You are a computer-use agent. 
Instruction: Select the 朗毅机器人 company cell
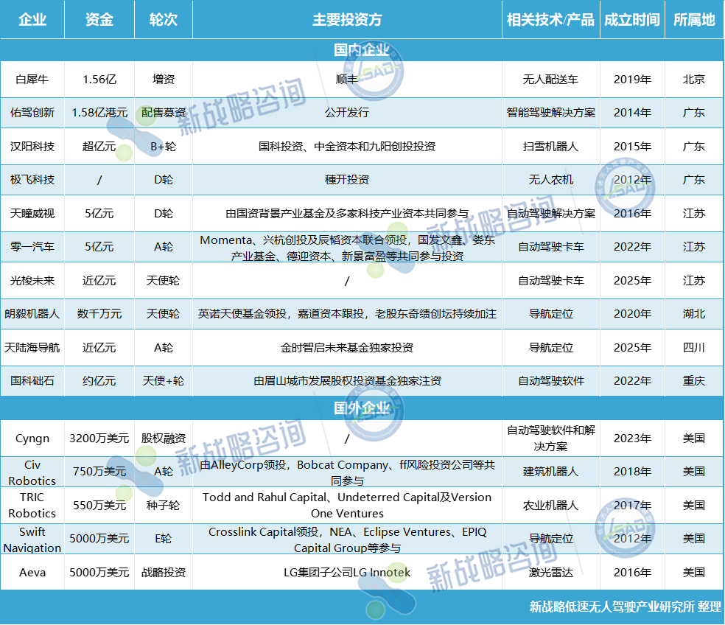[x=32, y=314]
